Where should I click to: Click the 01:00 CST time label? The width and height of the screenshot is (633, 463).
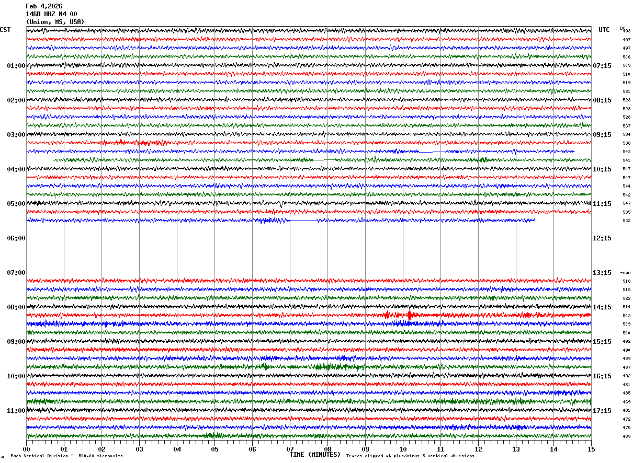pos(16,66)
